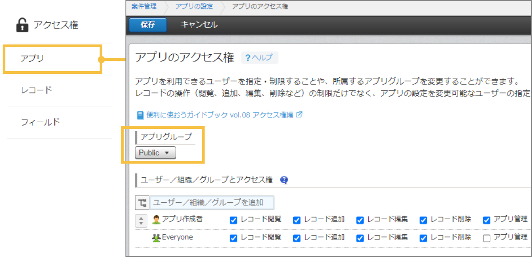Open the Public アプリグループ dropdown
This screenshot has height=257, width=532.
pos(155,153)
